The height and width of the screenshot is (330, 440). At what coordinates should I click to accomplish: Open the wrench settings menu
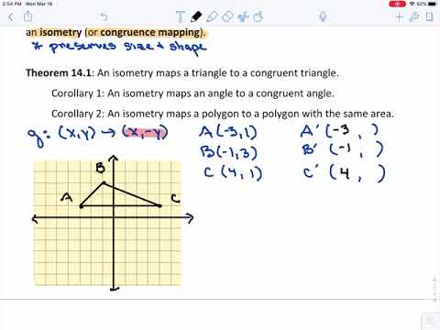click(x=414, y=16)
